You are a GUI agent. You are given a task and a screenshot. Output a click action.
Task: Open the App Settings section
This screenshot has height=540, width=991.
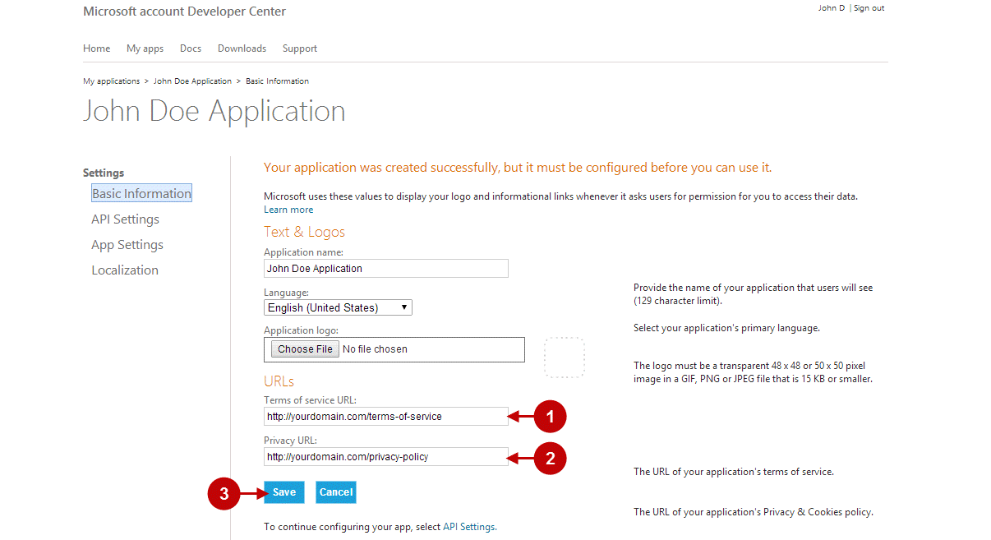tap(127, 244)
